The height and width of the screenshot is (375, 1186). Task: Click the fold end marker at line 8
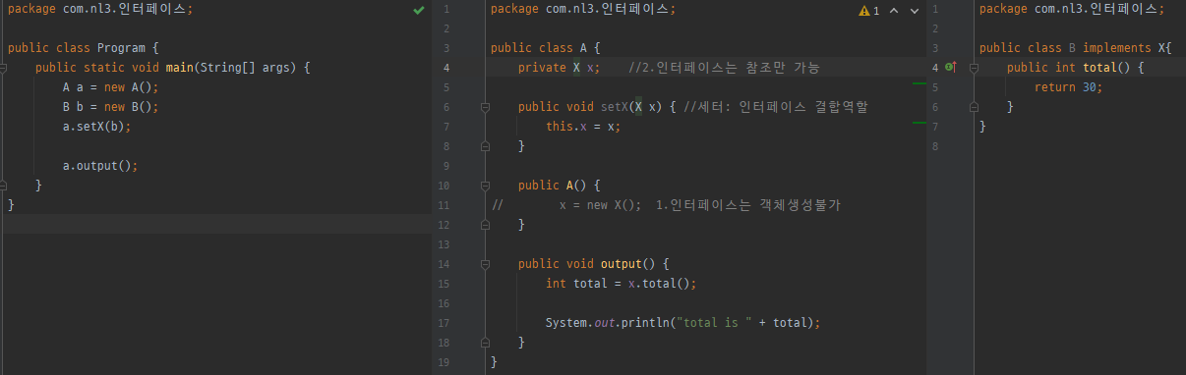coord(485,145)
